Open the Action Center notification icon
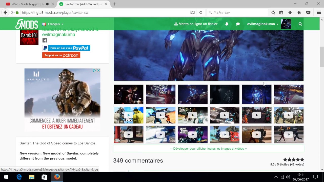This screenshot has width=324, height=182. [316, 177]
